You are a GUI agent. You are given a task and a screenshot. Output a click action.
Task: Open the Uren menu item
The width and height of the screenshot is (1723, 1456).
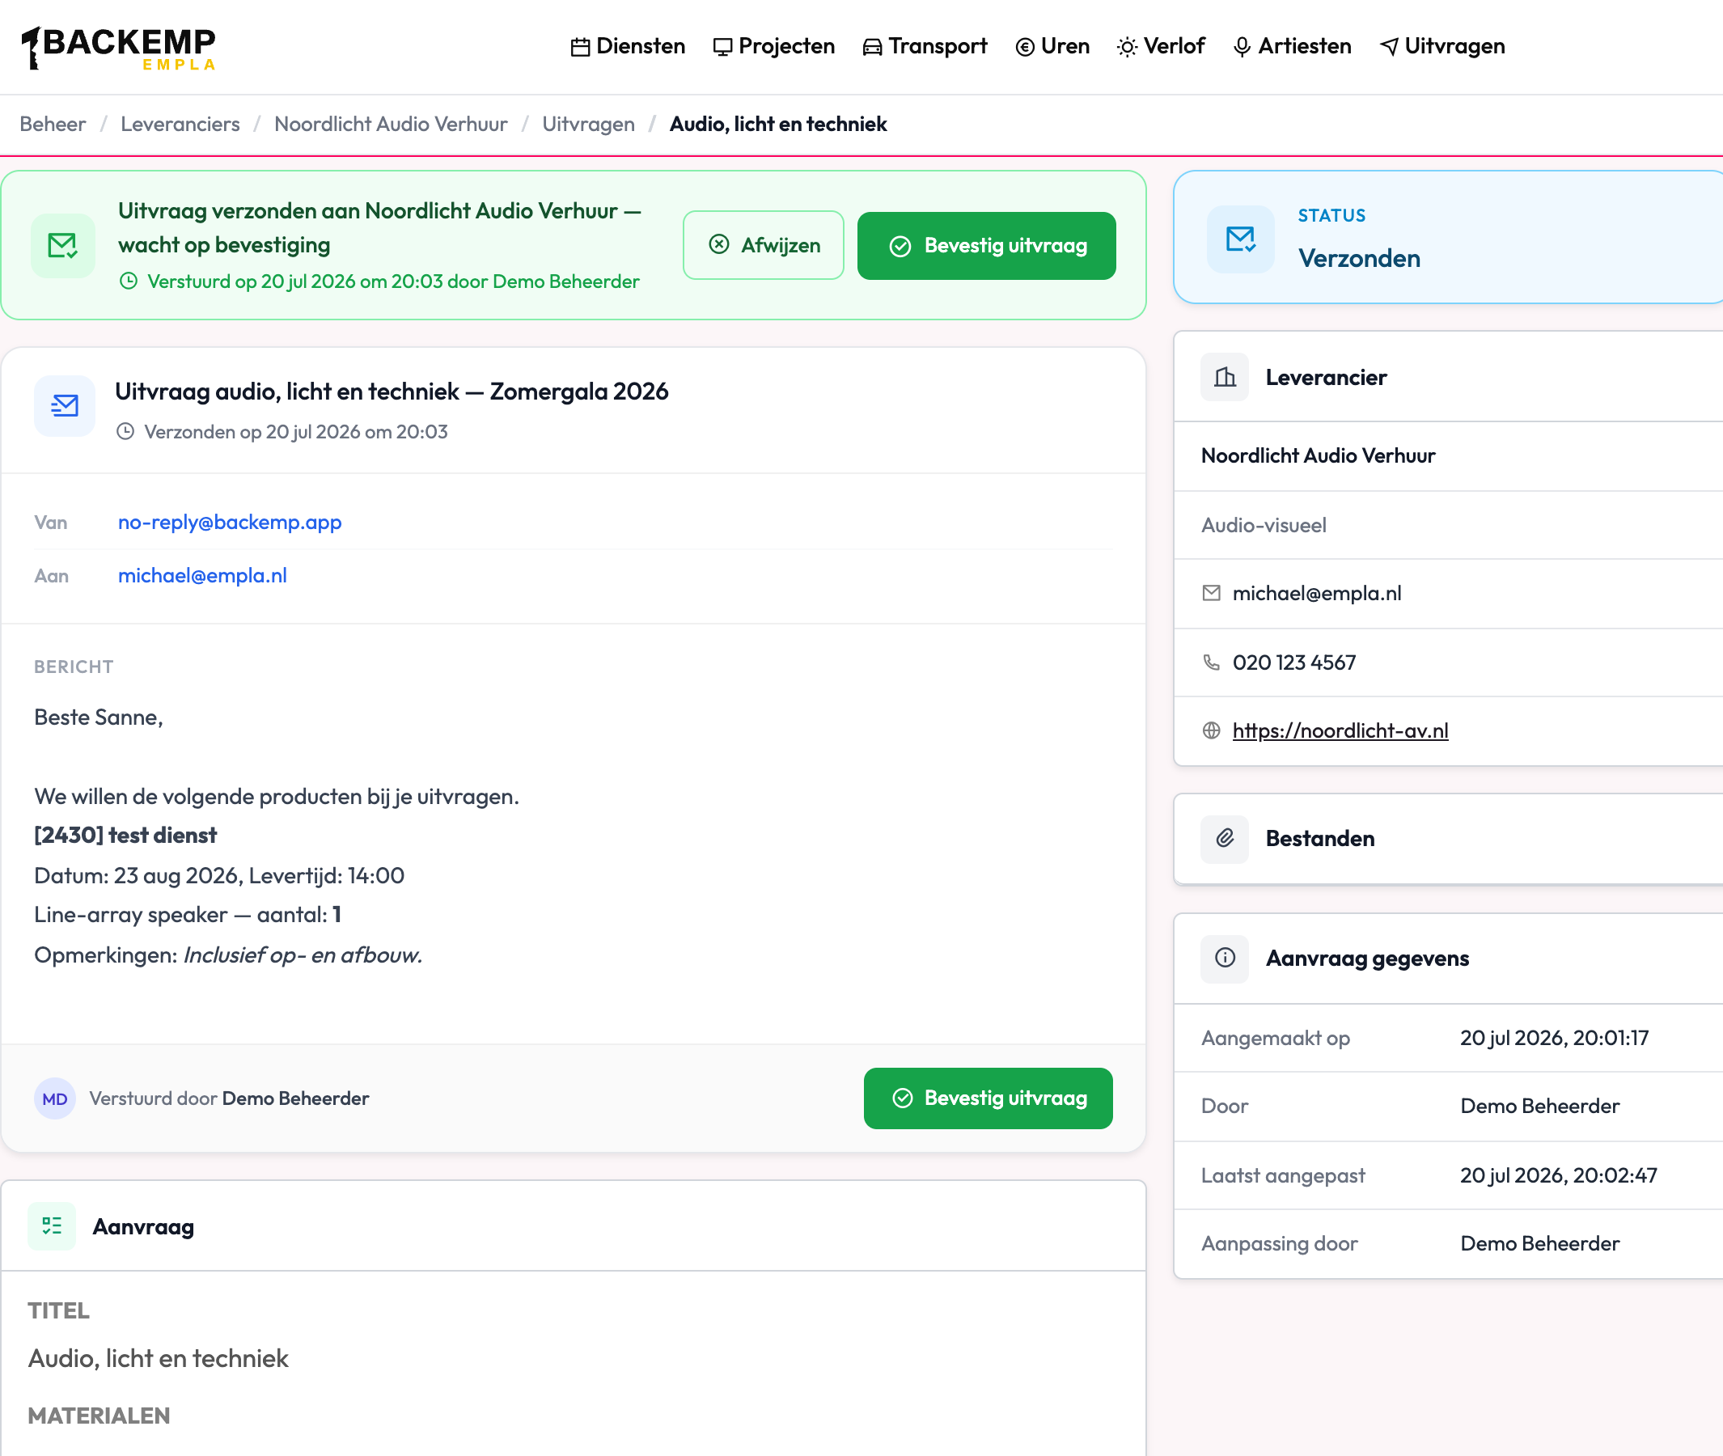coord(1052,46)
